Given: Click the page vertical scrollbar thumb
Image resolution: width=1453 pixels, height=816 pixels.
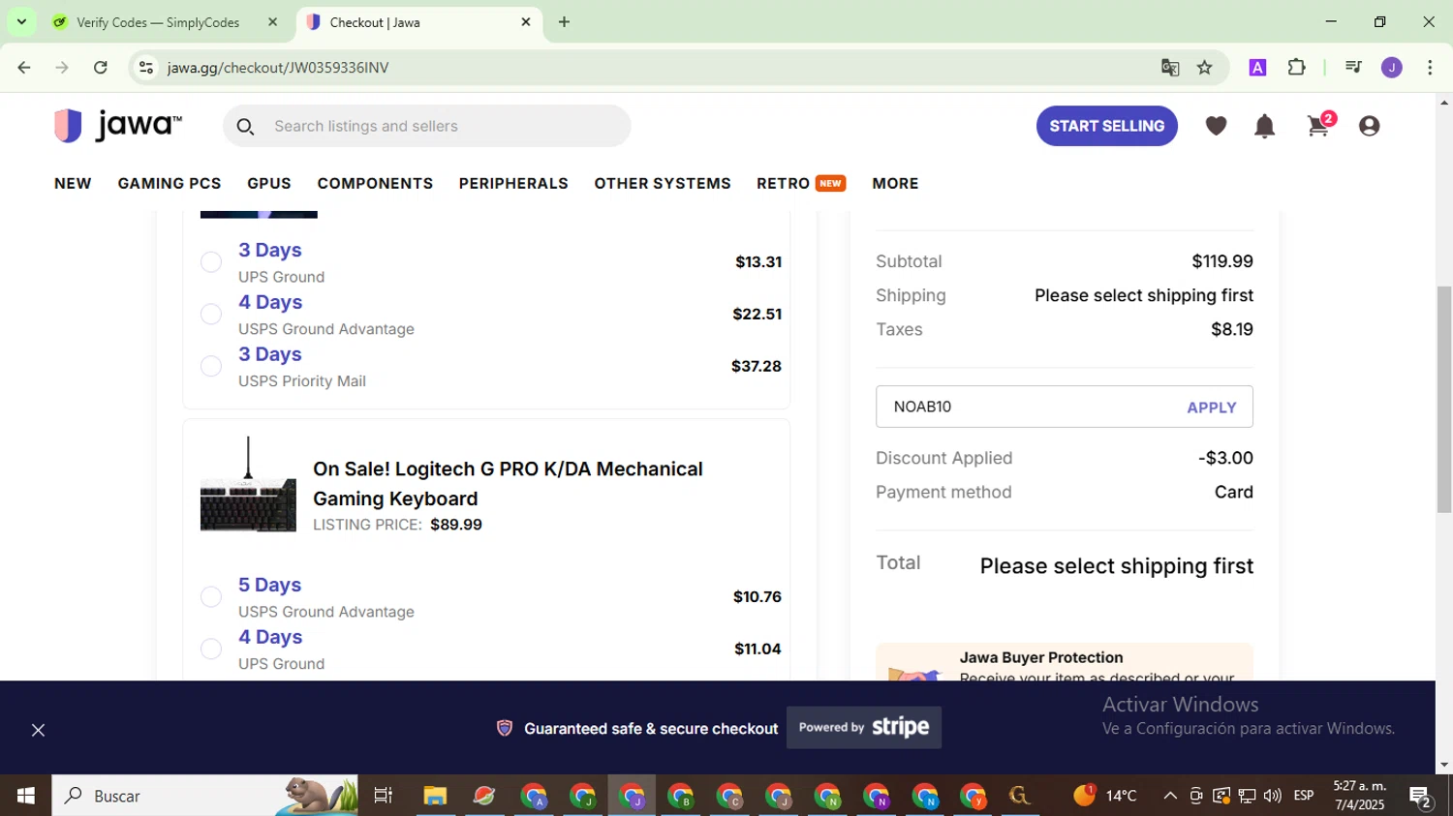Looking at the screenshot, I should pos(1444,399).
